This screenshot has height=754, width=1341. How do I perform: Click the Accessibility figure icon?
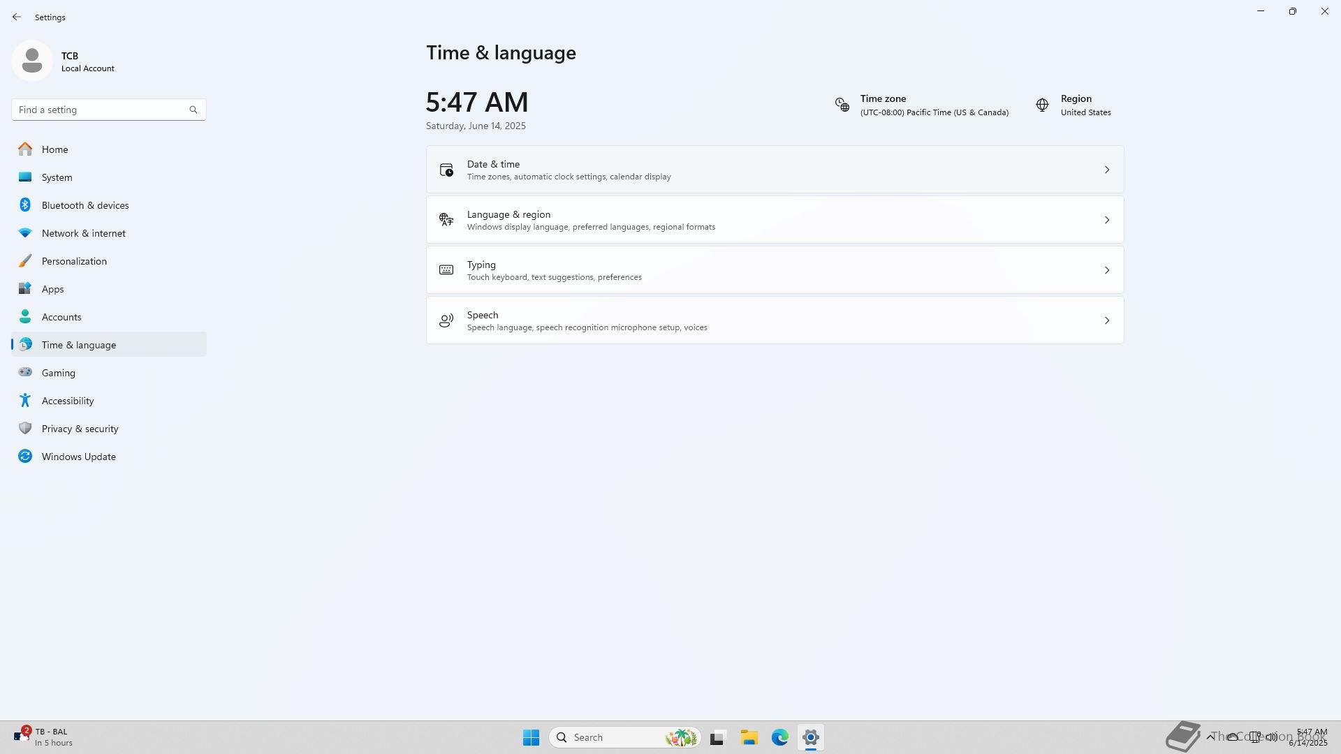click(25, 401)
